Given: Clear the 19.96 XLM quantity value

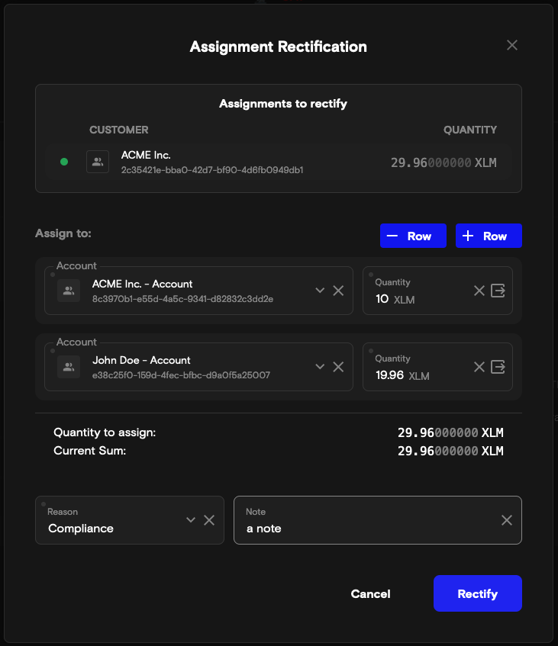Looking at the screenshot, I should (479, 367).
